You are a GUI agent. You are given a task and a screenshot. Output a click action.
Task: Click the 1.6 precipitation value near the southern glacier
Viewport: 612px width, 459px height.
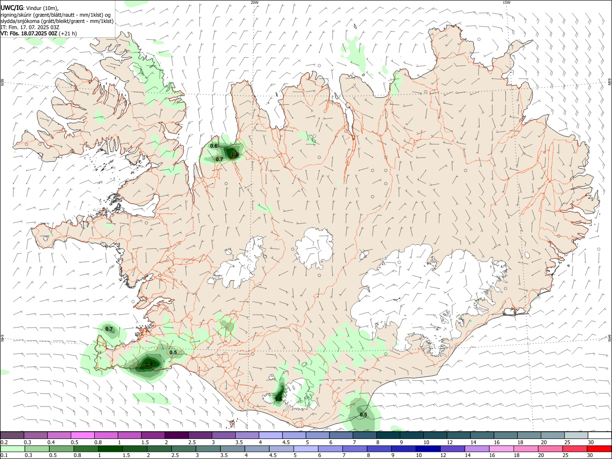coord(278,399)
